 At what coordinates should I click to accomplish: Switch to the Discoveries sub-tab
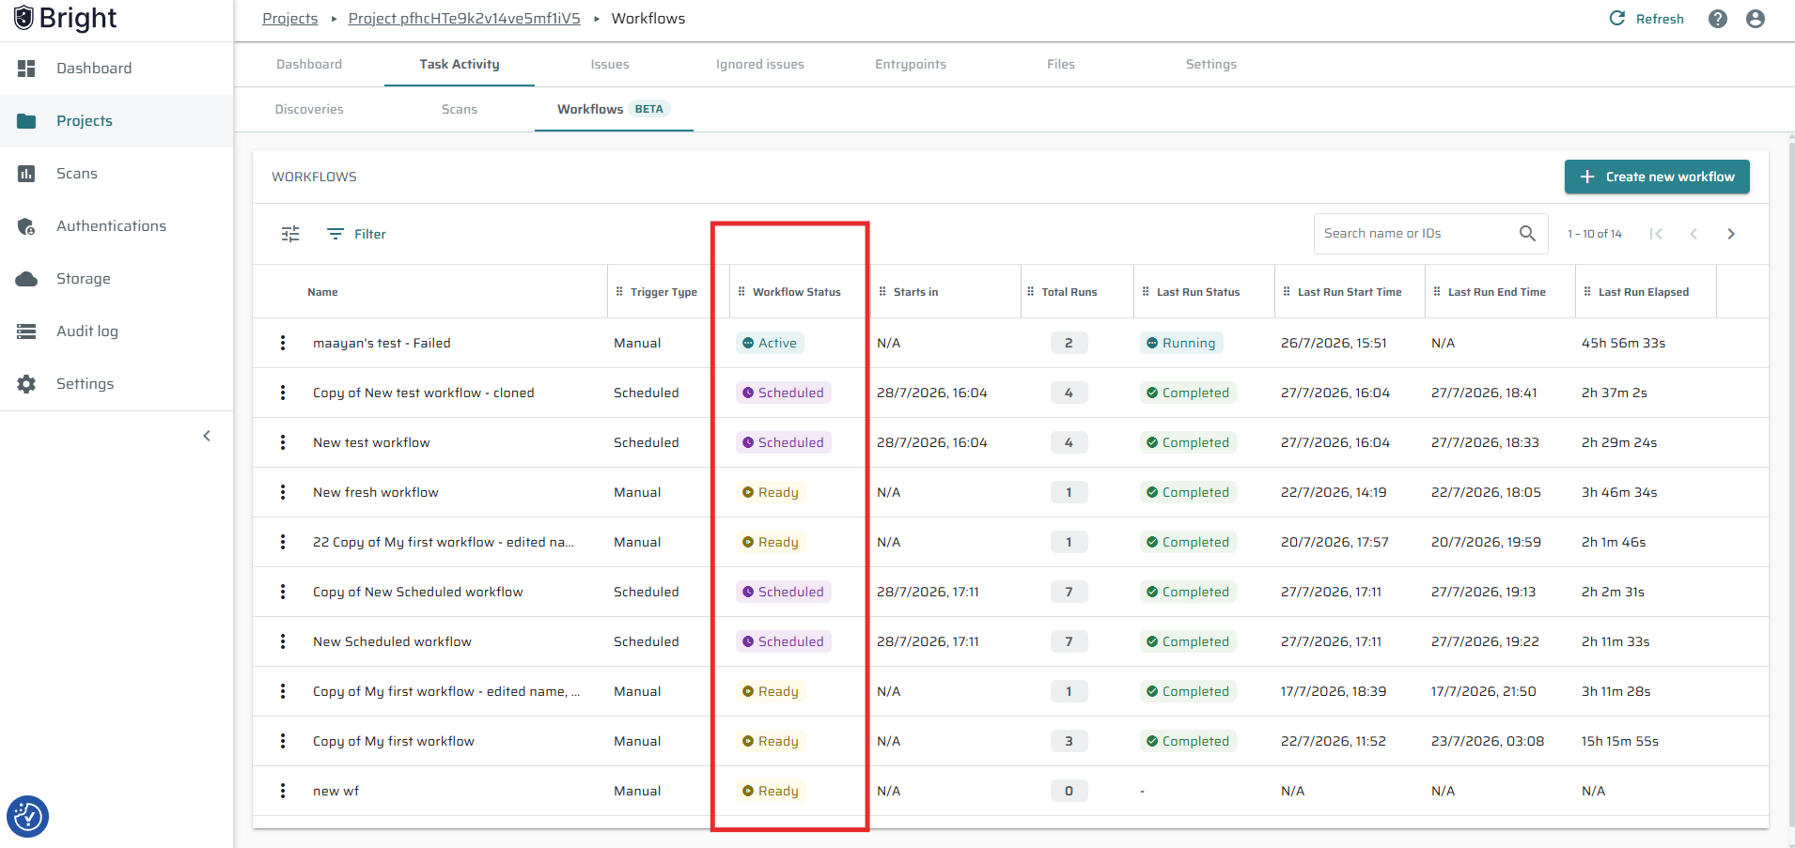(309, 109)
